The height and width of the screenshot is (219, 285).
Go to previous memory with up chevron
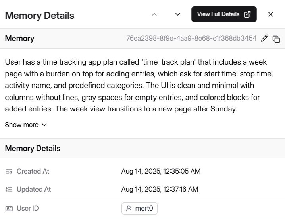[154, 14]
